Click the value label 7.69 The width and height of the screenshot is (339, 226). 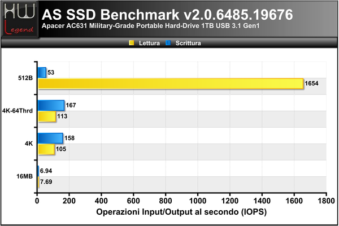pyautogui.click(x=46, y=182)
